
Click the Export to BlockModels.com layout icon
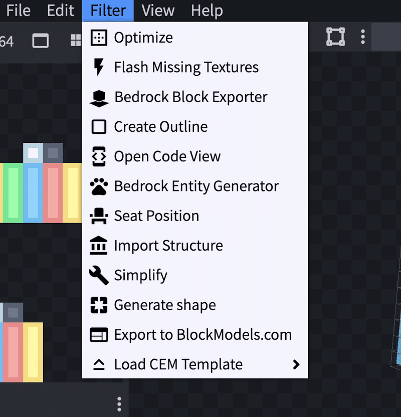coord(99,335)
